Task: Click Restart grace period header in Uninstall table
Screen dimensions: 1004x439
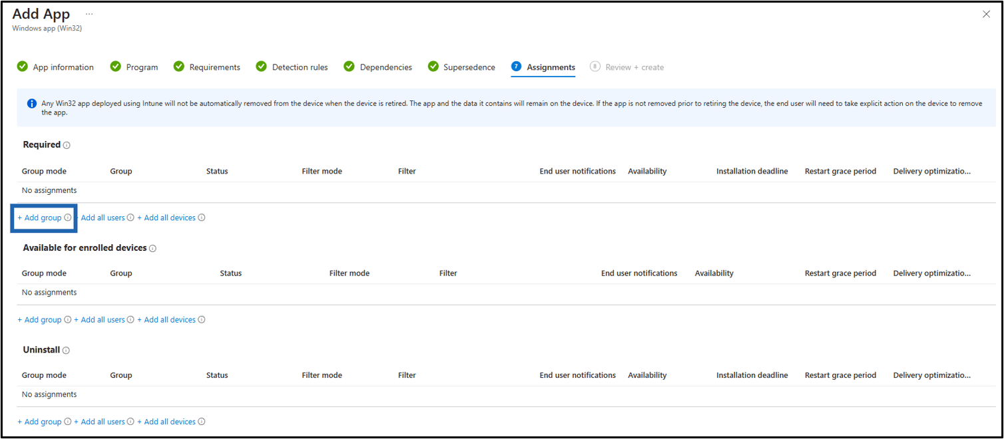Action: pos(840,376)
